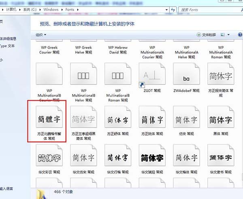Open 输入语言 link in left pane
The image size is (243, 199).
pos(6,189)
